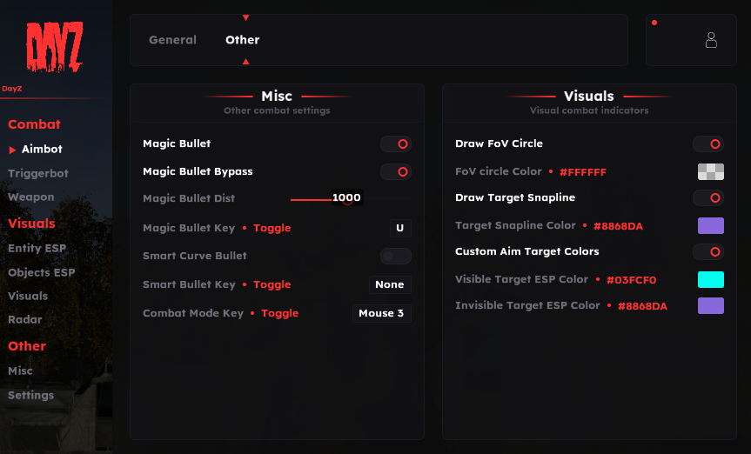Disable the Magic Bullet toggle

pos(396,144)
